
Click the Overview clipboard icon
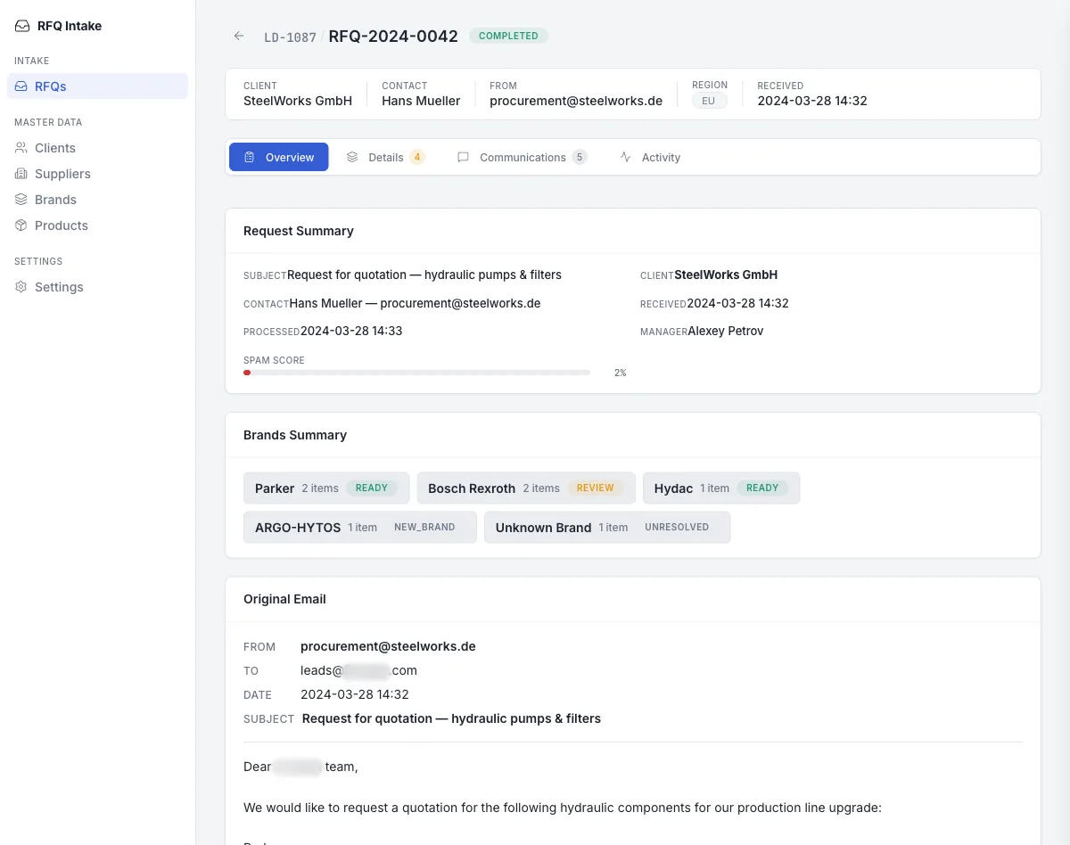click(250, 157)
